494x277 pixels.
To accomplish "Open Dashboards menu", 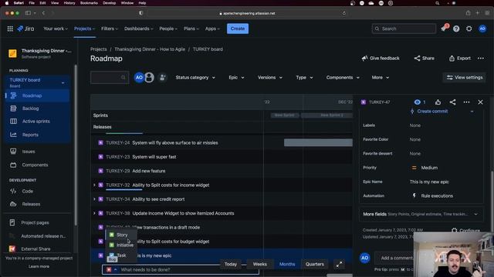I will (139, 28).
